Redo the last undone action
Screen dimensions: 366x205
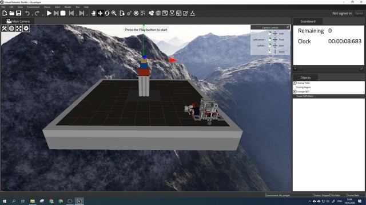37,13
